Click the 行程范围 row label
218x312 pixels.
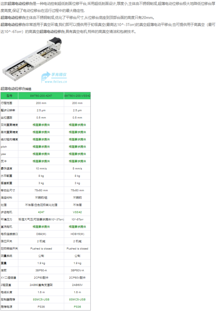point(6,103)
